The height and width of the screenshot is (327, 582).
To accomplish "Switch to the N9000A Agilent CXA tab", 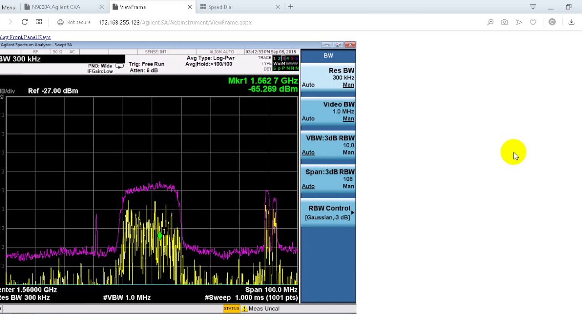I will (x=56, y=7).
